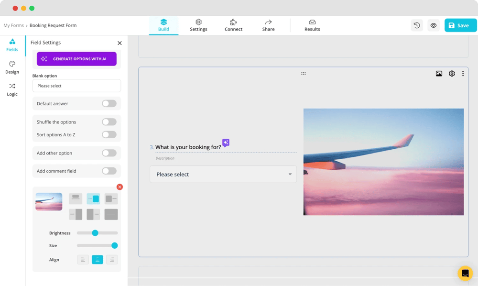Adjust the image Brightness slider
The height and width of the screenshot is (286, 478).
pyautogui.click(x=96, y=233)
